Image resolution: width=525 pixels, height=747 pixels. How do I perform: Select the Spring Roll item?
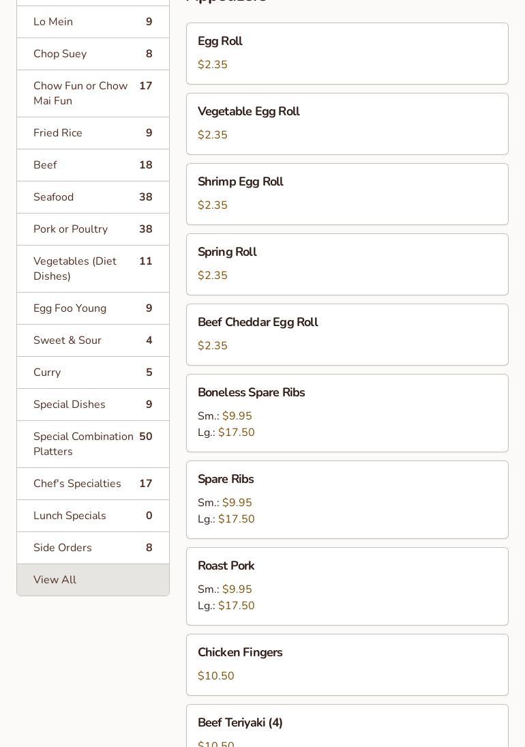coord(347,264)
